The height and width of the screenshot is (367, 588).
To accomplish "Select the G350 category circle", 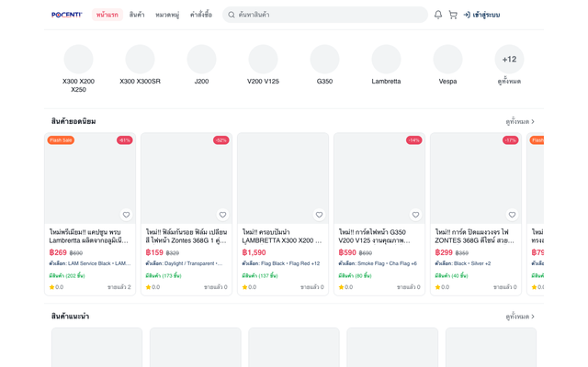I will (x=324, y=59).
